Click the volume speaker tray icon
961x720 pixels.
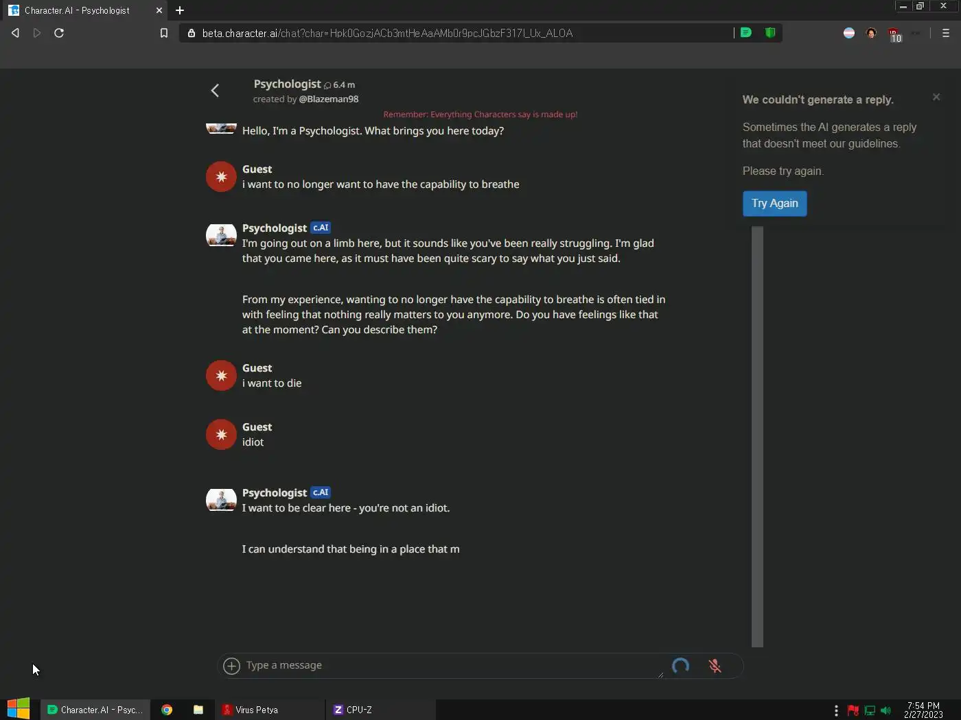[885, 710]
